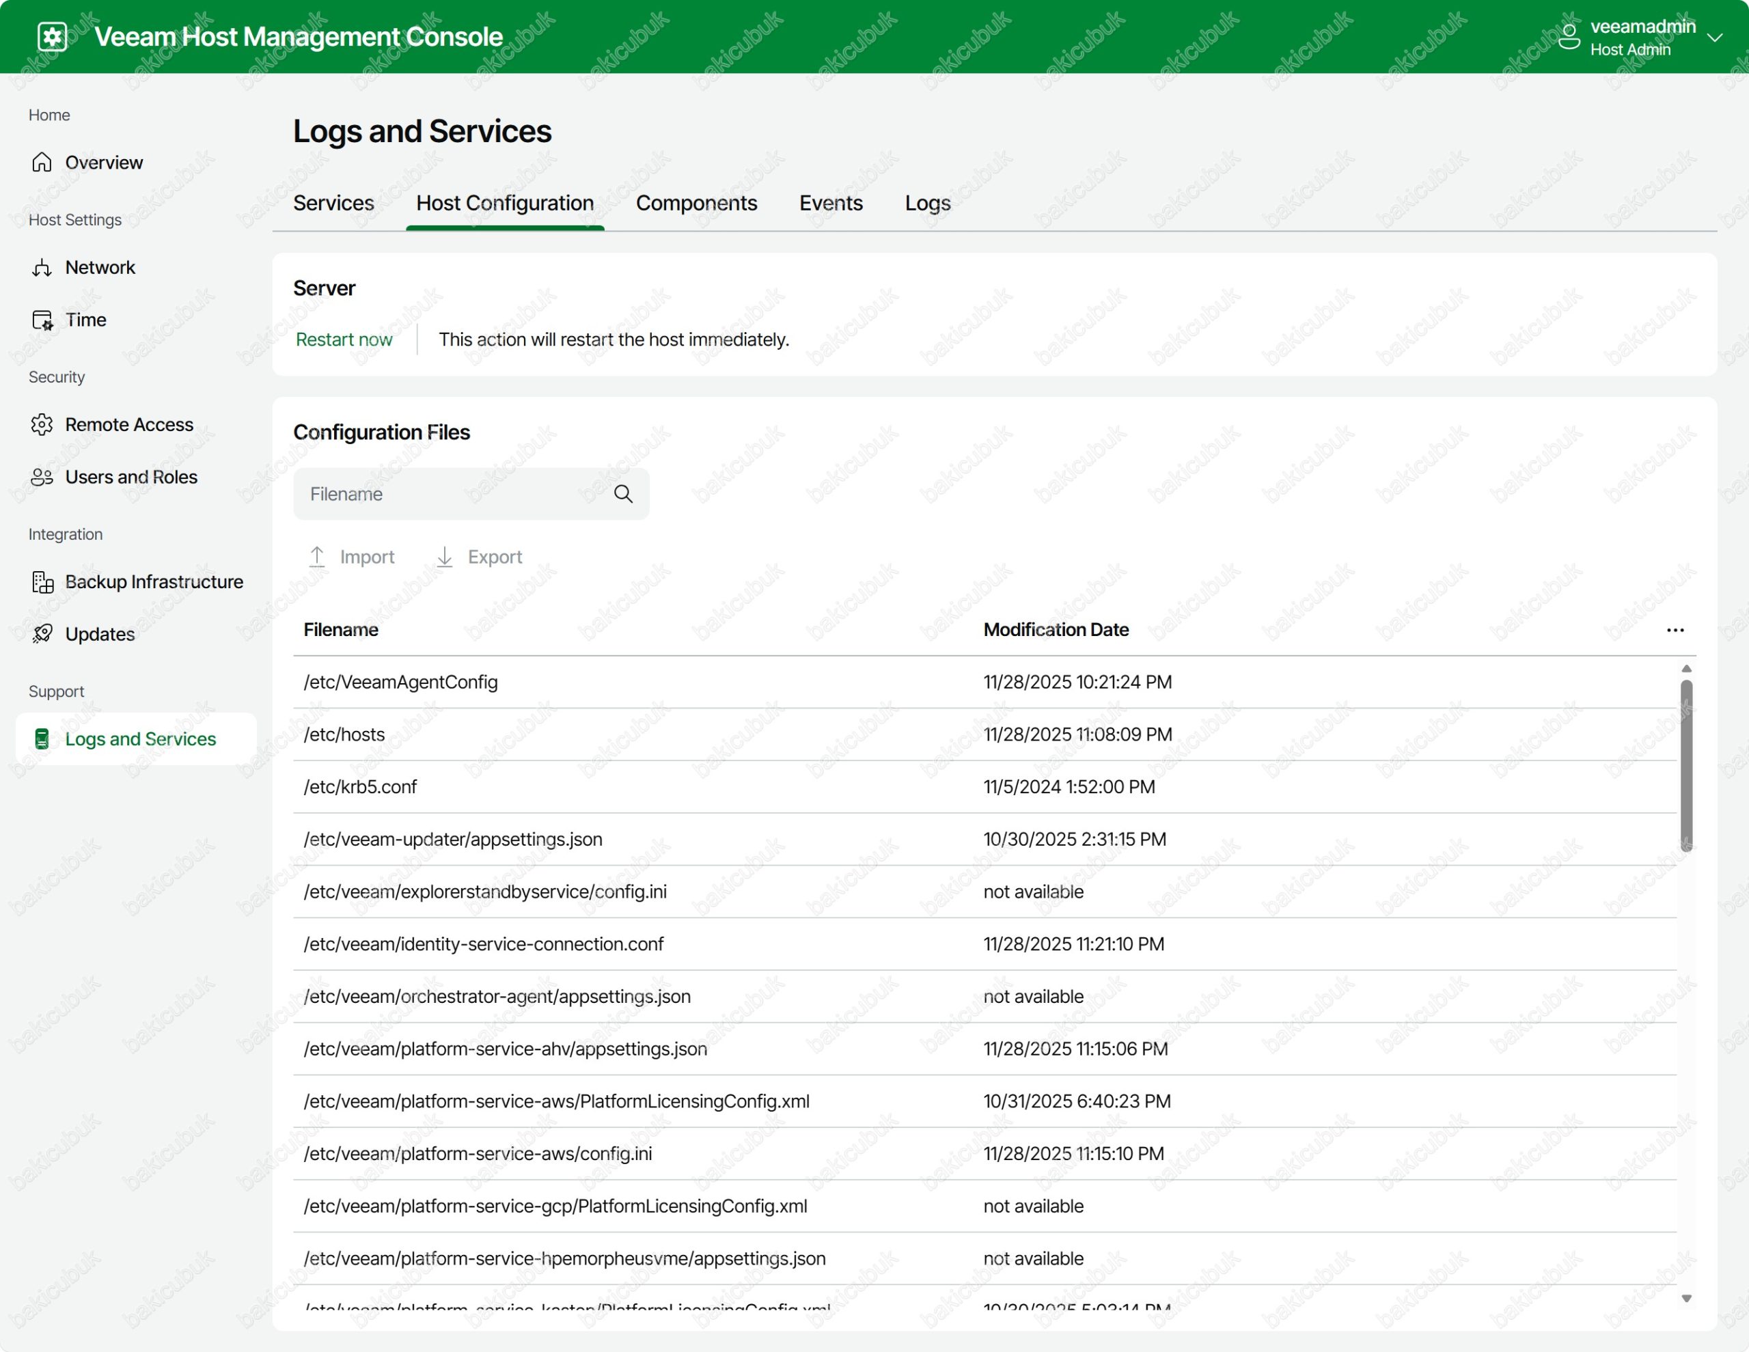This screenshot has width=1749, height=1352.
Task: Open the Overview home icon
Action: pos(42,163)
